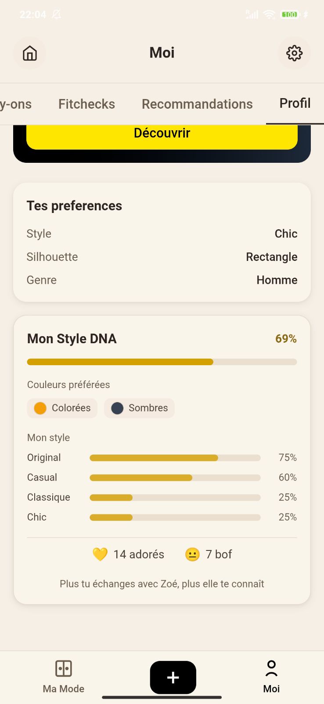Select the Colorées color preference chip

coord(62,408)
